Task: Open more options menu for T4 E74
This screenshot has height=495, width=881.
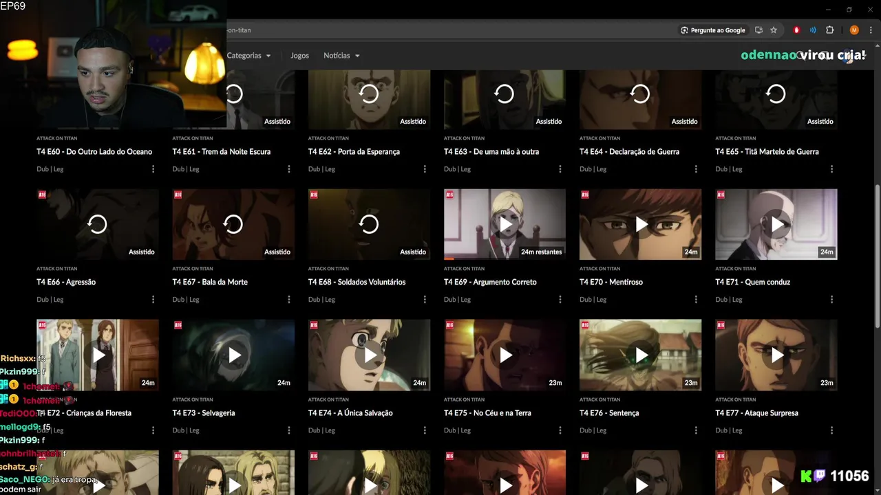Action: click(x=424, y=430)
